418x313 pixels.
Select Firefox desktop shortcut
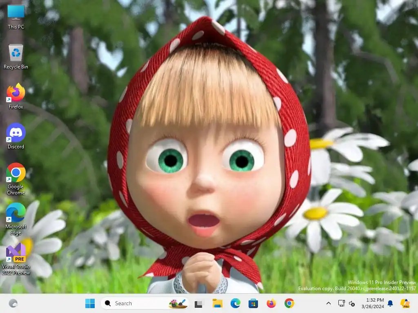coord(16,96)
